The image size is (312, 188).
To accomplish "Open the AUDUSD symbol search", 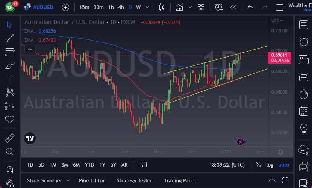I will coord(43,8).
